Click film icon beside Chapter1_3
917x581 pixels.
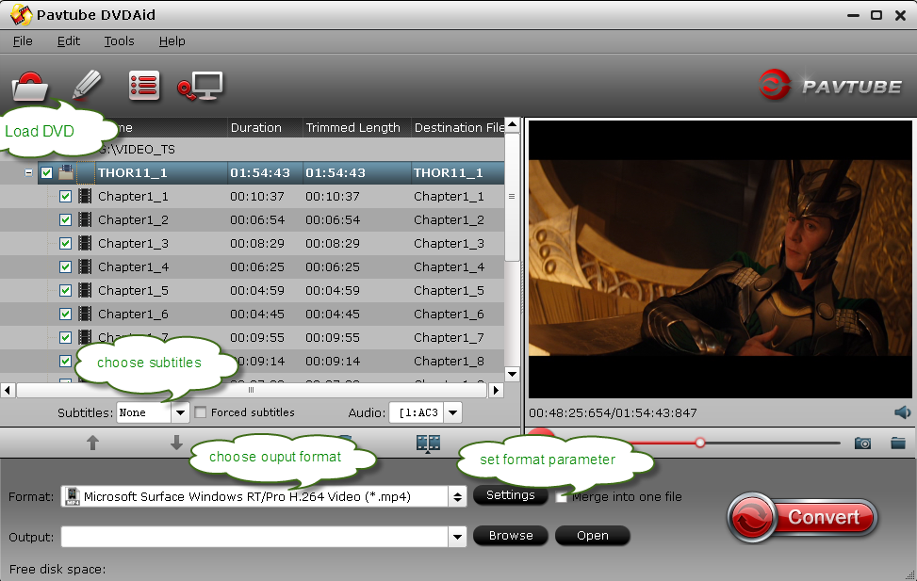click(x=85, y=243)
